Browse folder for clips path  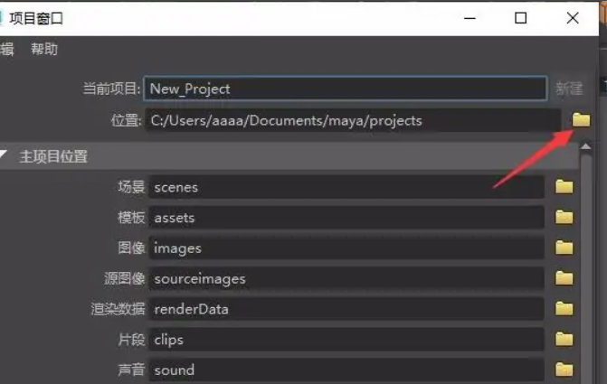[564, 340]
